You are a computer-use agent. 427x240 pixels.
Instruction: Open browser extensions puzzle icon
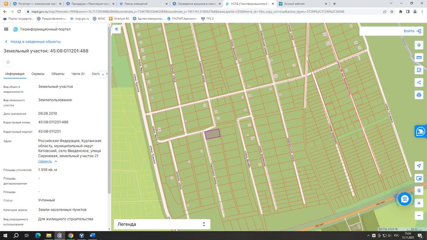coord(401,11)
